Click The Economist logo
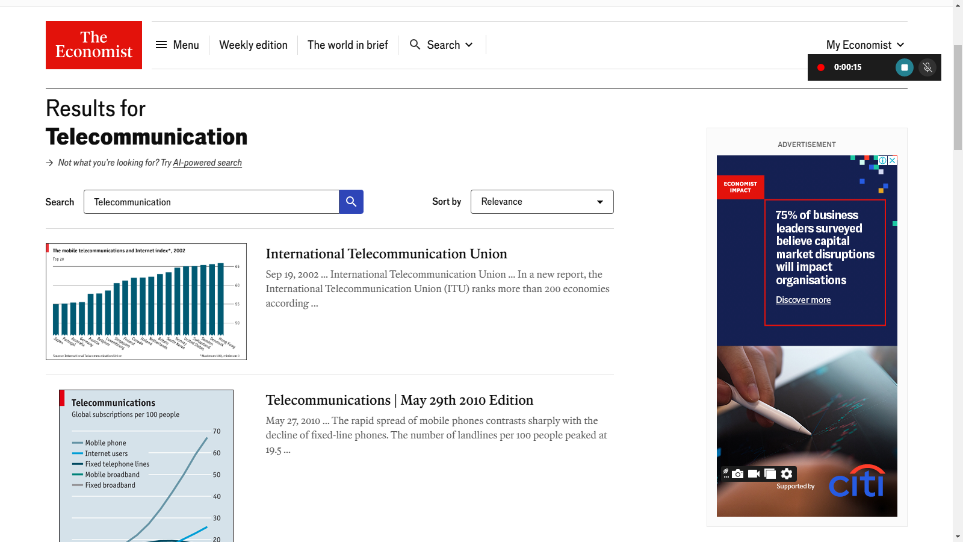 pyautogui.click(x=94, y=45)
